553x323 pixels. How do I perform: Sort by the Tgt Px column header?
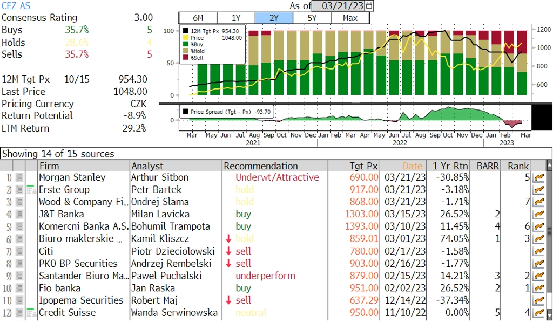pyautogui.click(x=353, y=166)
